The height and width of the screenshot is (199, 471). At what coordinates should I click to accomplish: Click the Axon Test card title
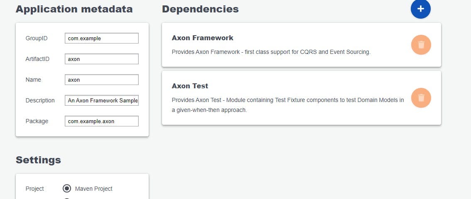point(190,86)
